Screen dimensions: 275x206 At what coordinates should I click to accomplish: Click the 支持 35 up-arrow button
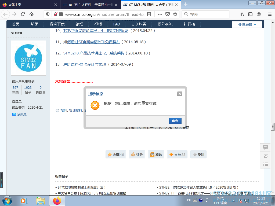[x=177, y=154]
